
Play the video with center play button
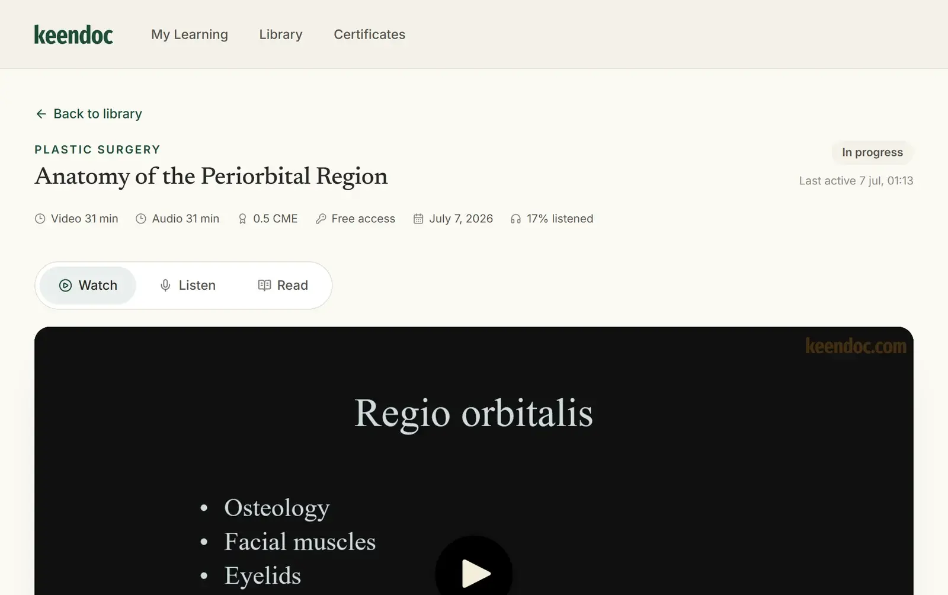point(474,572)
